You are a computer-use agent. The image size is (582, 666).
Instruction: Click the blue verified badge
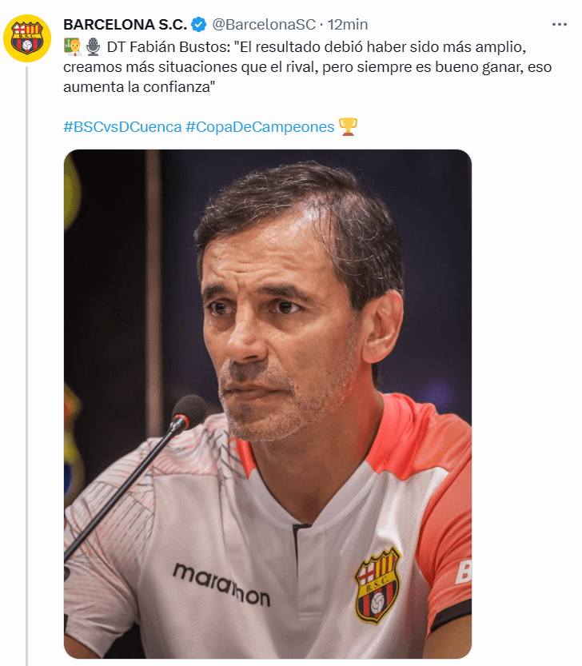click(198, 25)
